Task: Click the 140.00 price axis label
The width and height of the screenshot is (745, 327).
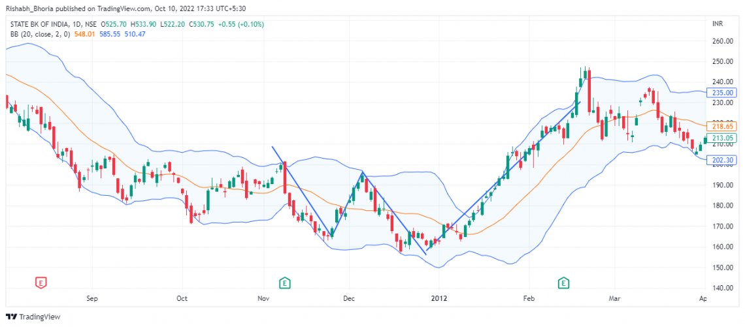Action: tap(723, 288)
